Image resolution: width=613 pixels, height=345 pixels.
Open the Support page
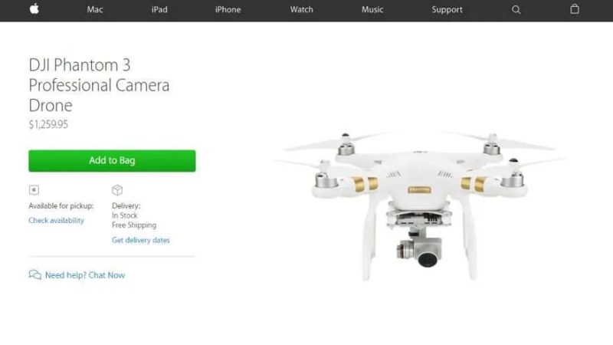[x=447, y=10]
